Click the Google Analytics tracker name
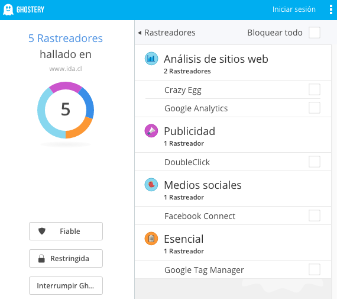Image resolution: width=337 pixels, height=299 pixels. [x=196, y=108]
